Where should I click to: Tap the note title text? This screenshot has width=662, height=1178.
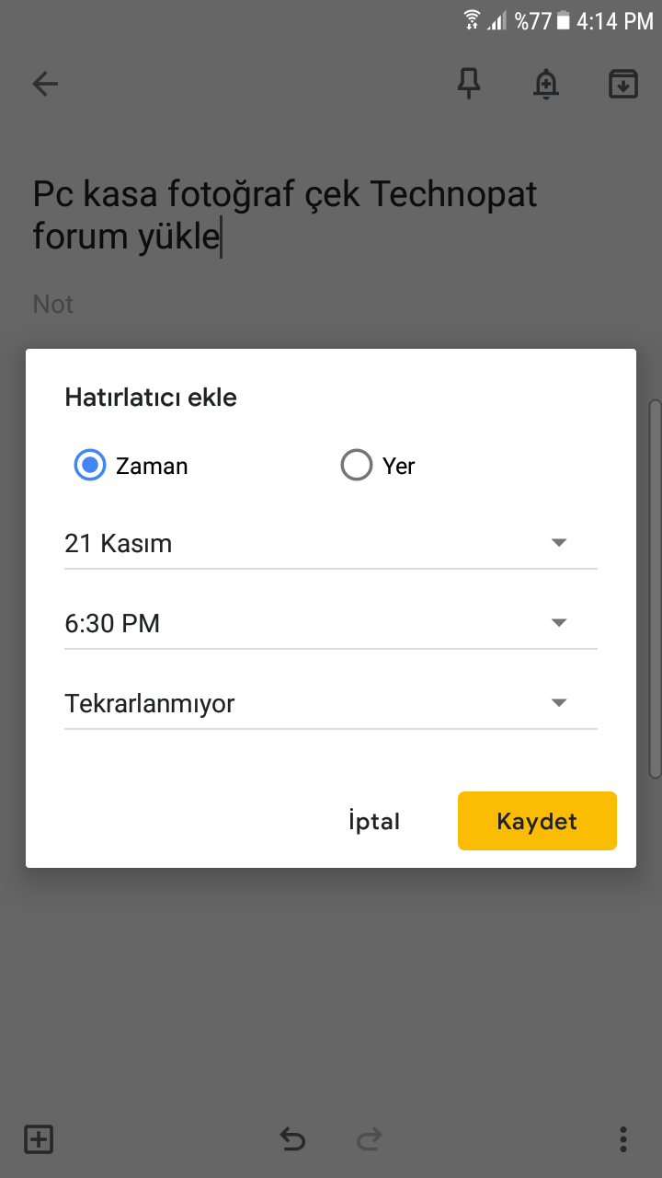285,215
